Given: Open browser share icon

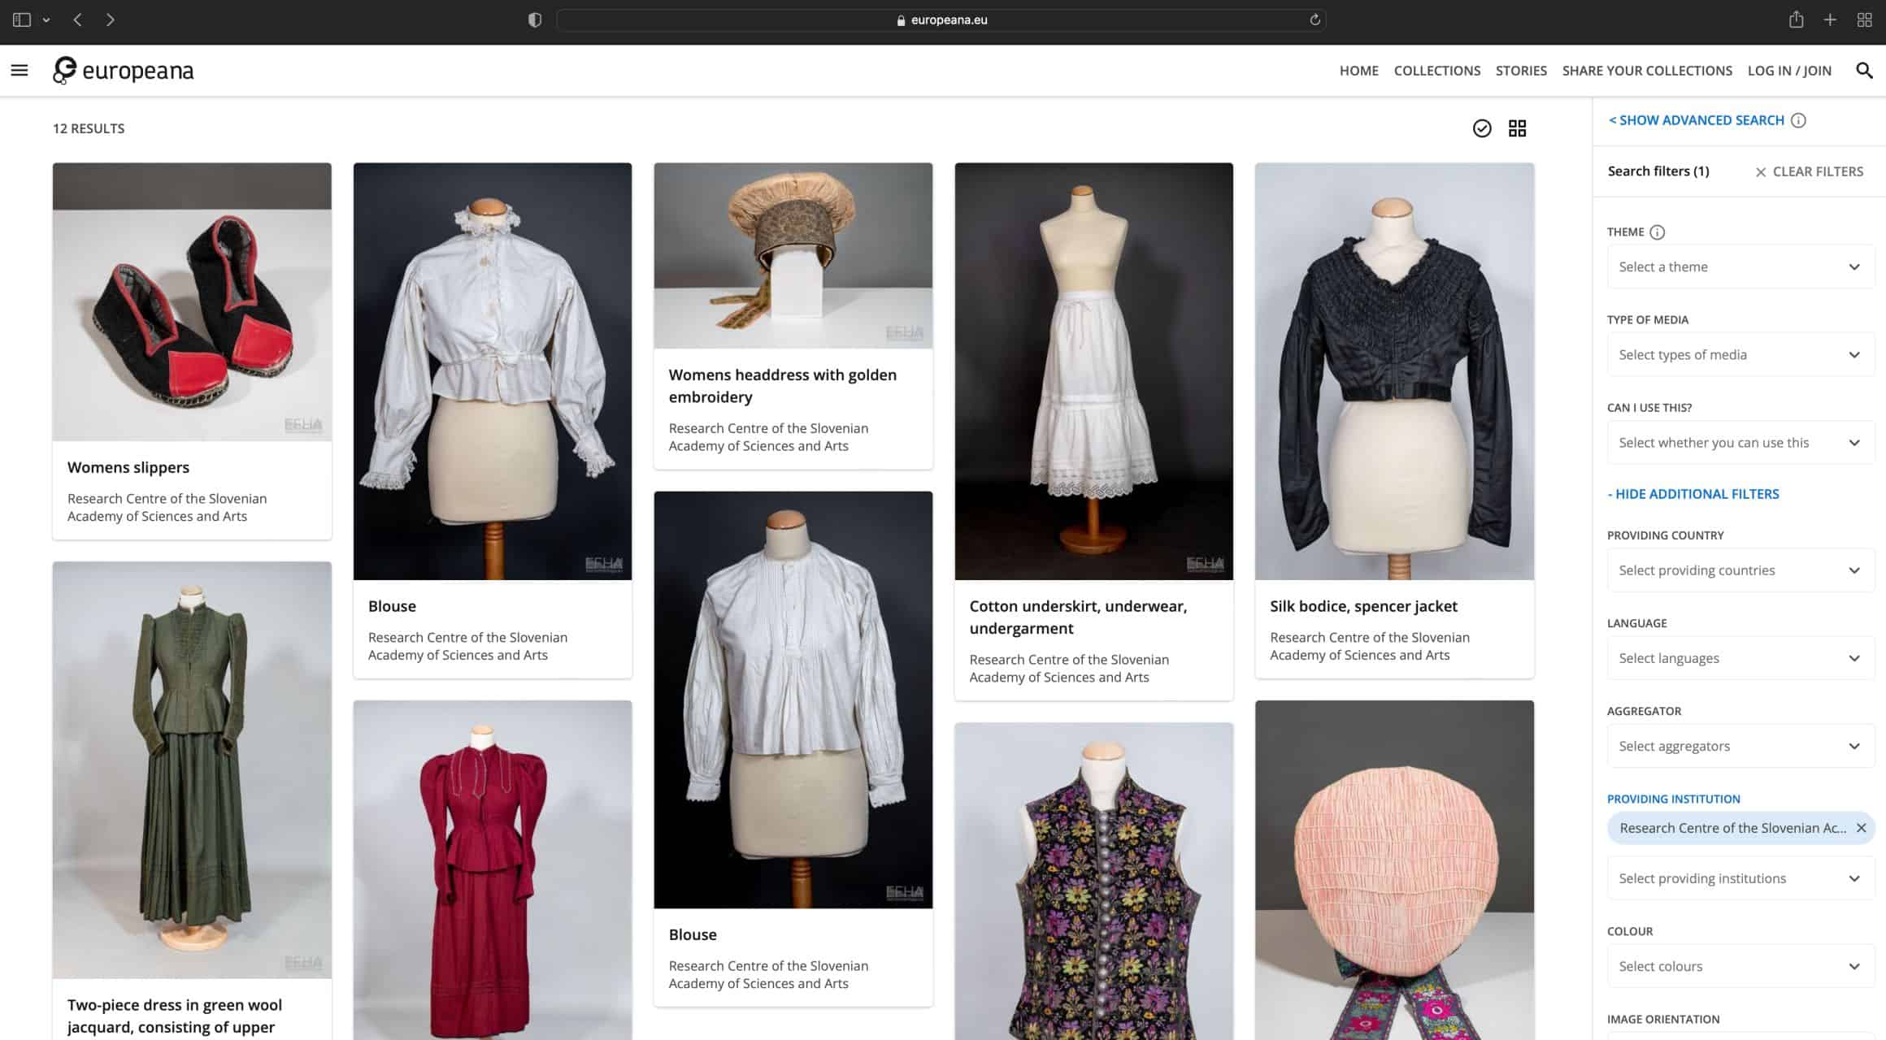Looking at the screenshot, I should (x=1796, y=20).
